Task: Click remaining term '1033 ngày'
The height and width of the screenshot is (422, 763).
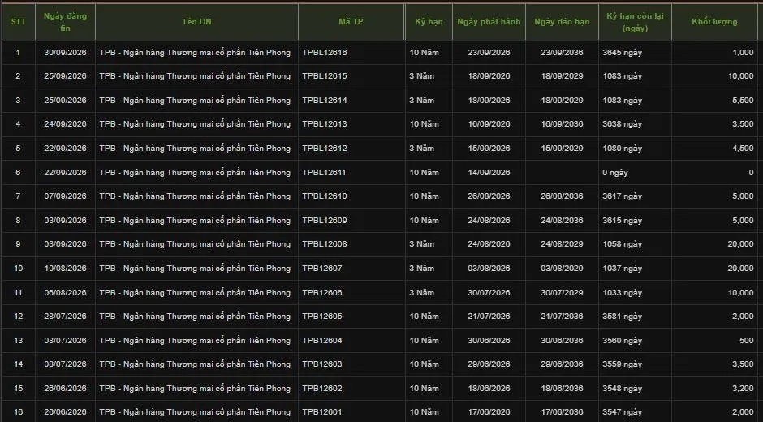Action: pos(623,292)
